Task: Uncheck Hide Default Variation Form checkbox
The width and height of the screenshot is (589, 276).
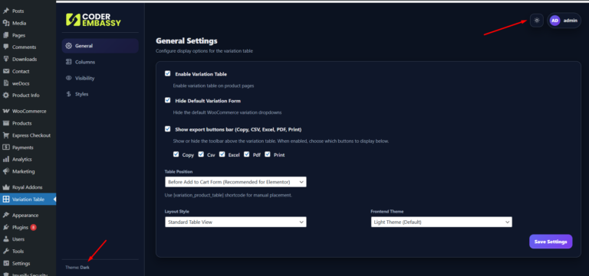Action: (167, 100)
